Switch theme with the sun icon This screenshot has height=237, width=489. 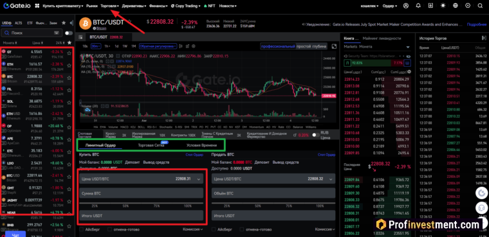point(443,6)
